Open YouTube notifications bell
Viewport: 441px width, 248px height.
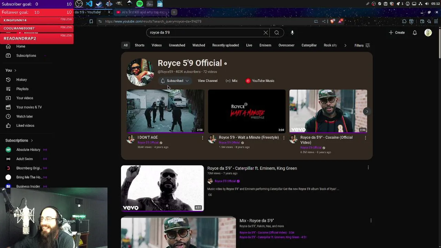(x=415, y=33)
